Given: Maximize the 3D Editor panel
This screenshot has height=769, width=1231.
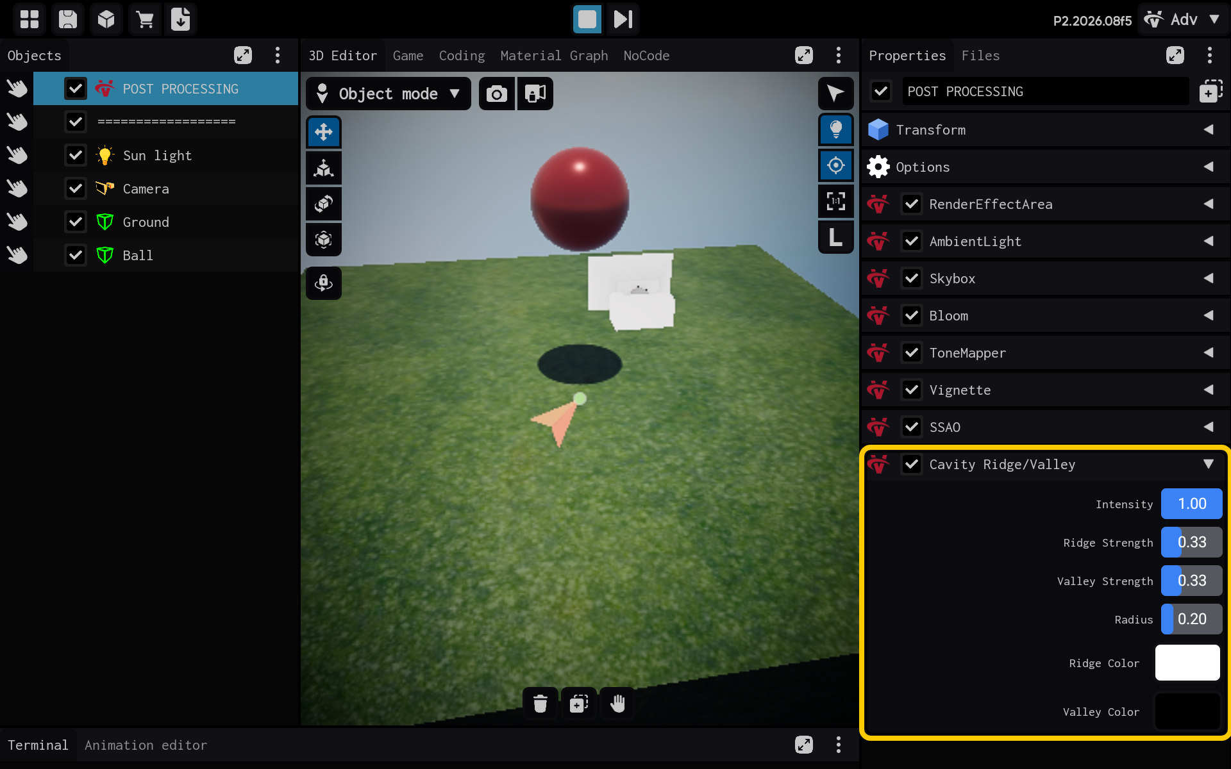Looking at the screenshot, I should (x=804, y=55).
